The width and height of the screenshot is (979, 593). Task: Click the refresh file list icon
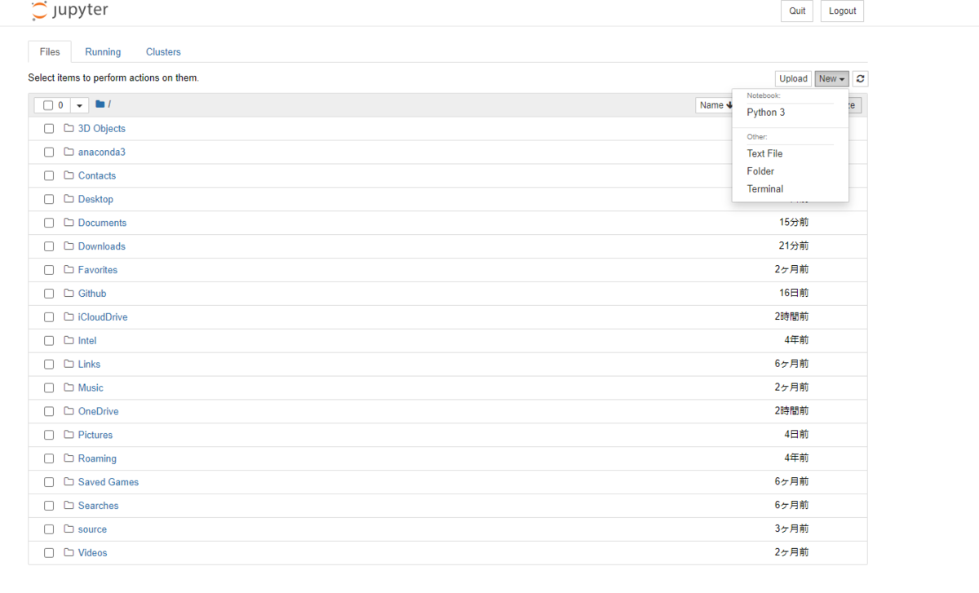861,79
